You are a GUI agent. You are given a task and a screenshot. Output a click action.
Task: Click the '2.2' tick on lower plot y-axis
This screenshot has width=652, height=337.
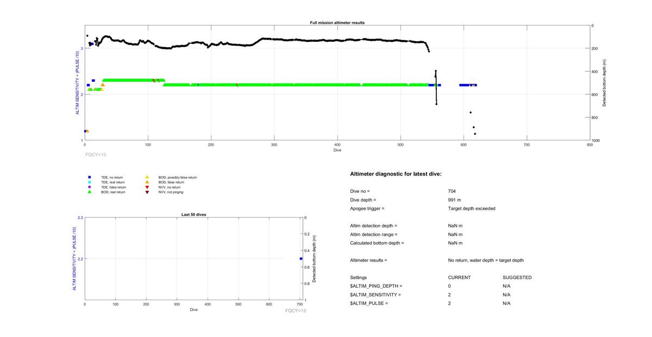(80, 259)
